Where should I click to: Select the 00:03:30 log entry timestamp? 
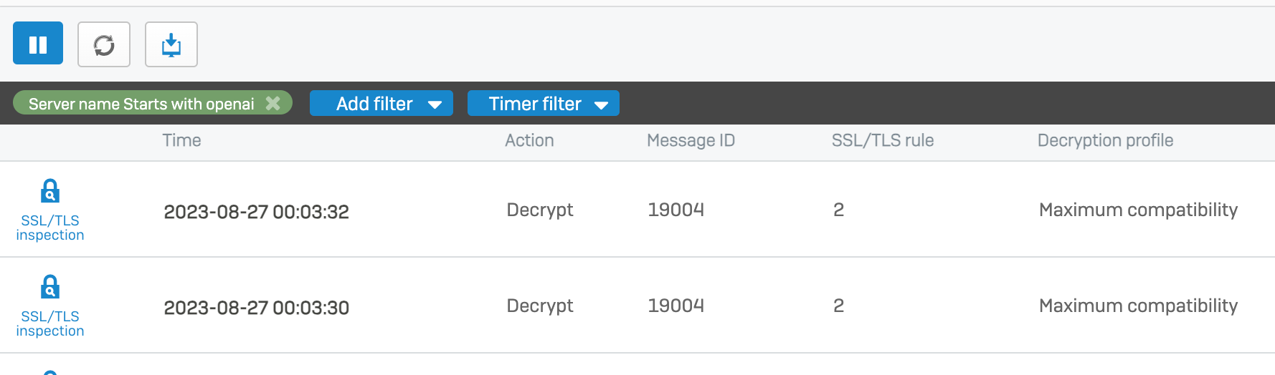tap(256, 308)
